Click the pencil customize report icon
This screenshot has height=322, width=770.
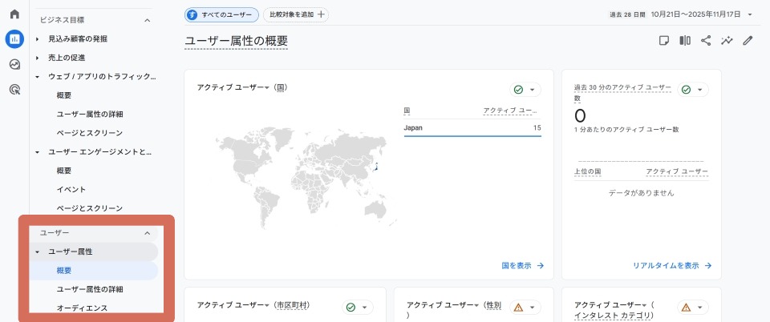click(748, 40)
